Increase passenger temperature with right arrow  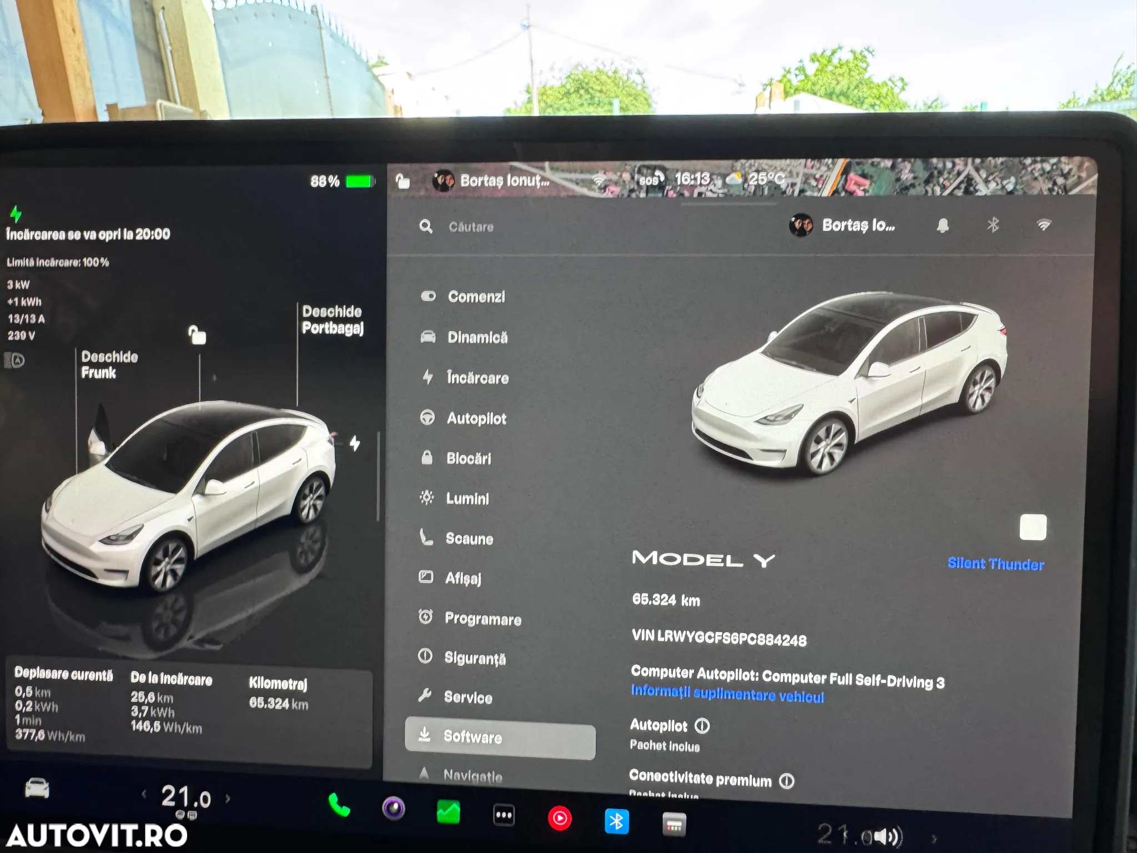coord(934,838)
